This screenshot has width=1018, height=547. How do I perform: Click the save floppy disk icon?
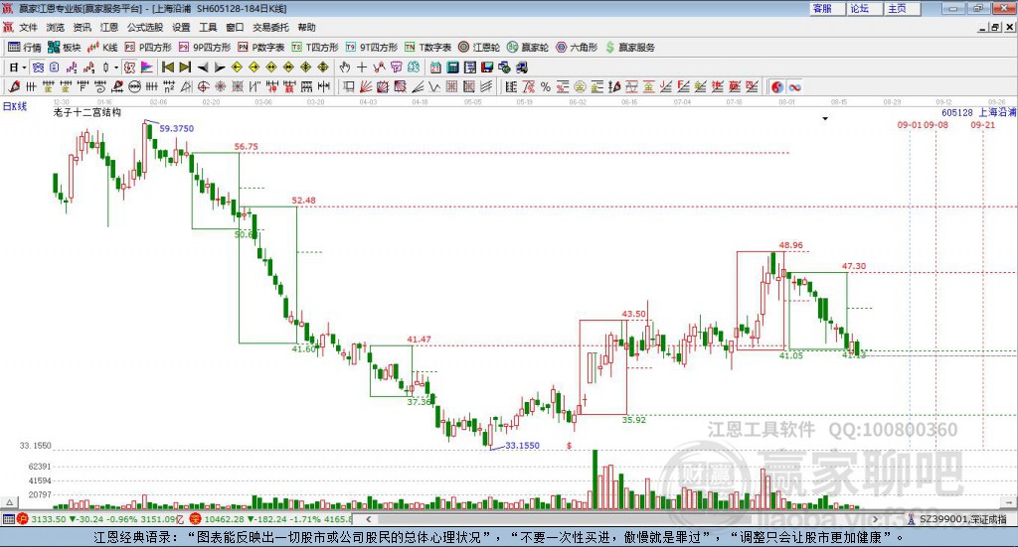point(487,68)
